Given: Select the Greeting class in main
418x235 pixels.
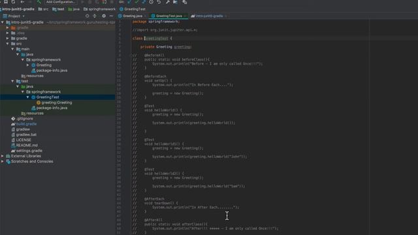Looking at the screenshot, I should [x=44, y=65].
